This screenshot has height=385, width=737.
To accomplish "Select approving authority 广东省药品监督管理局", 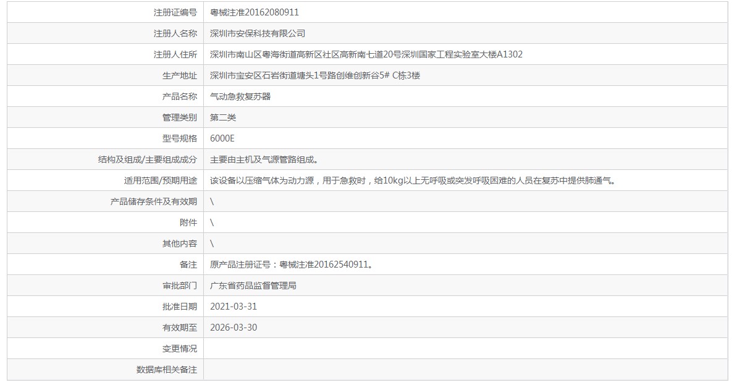I will coord(253,286).
